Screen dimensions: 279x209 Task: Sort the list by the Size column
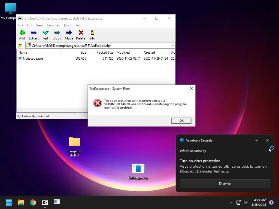pos(74,53)
